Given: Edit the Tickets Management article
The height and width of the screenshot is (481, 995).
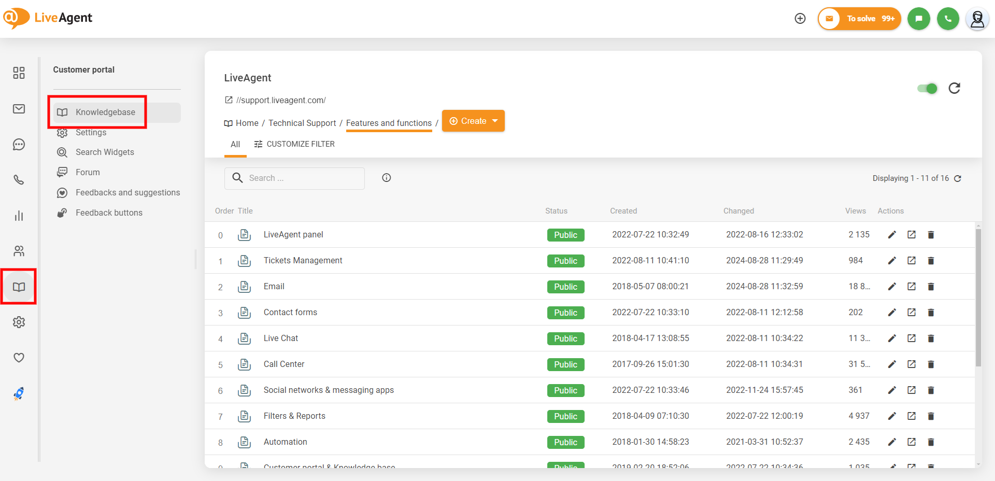Looking at the screenshot, I should 892,261.
